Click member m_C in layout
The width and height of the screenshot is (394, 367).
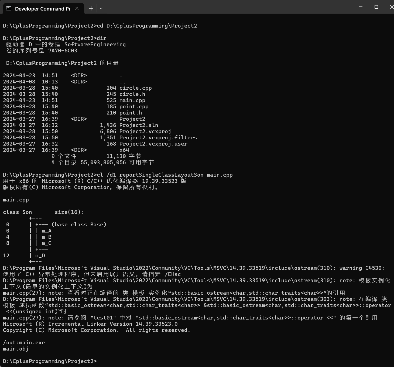(x=47, y=243)
